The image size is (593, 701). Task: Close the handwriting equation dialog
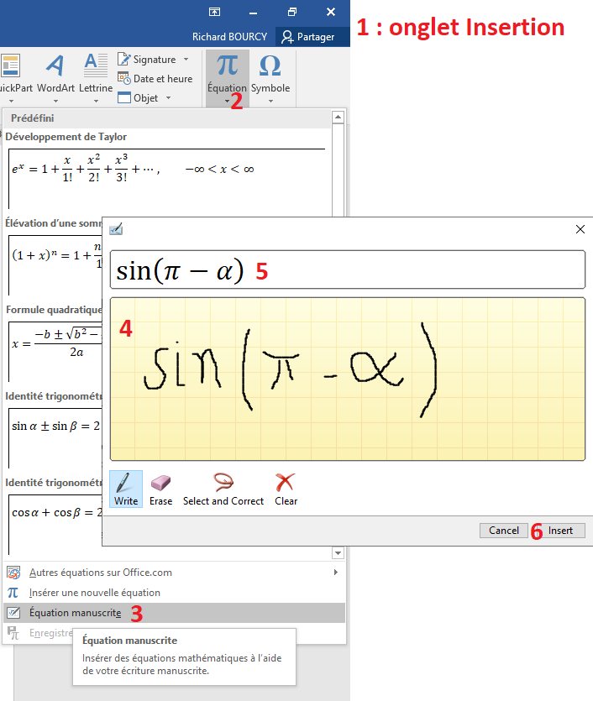coord(580,229)
